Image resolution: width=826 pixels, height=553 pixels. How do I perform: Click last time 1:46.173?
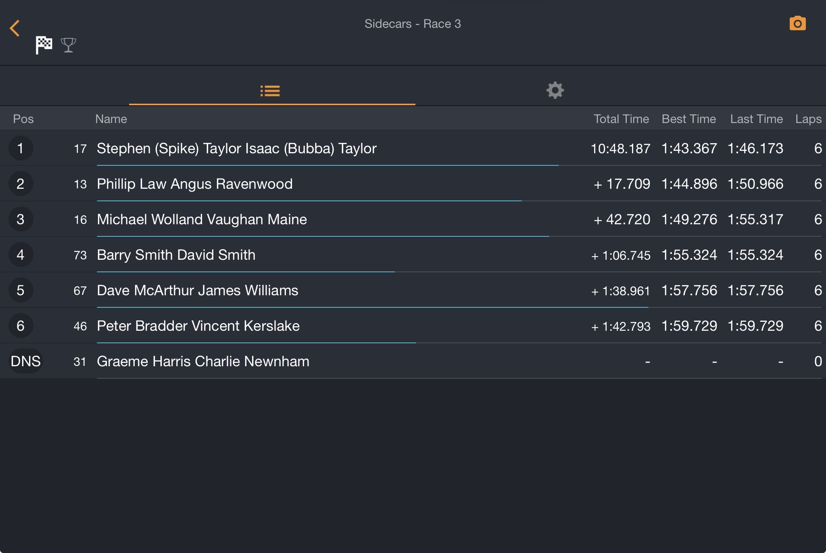click(x=755, y=148)
